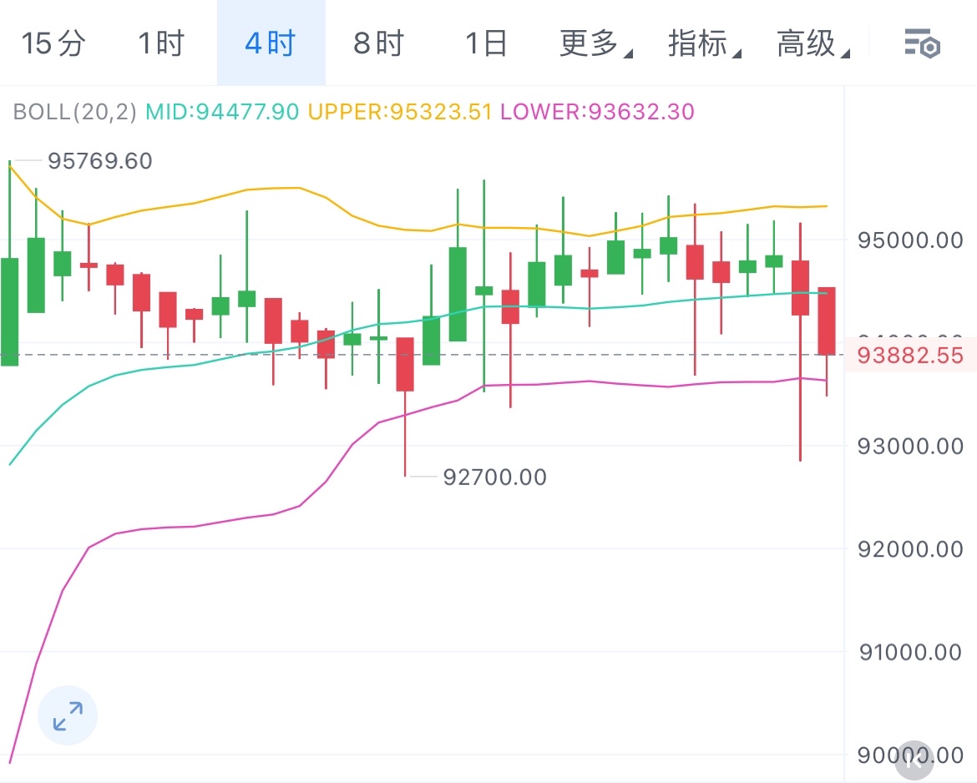Click the 92000.00 axis label

[910, 548]
